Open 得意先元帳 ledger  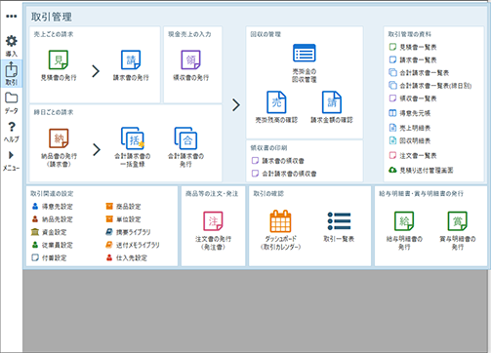[x=410, y=113]
